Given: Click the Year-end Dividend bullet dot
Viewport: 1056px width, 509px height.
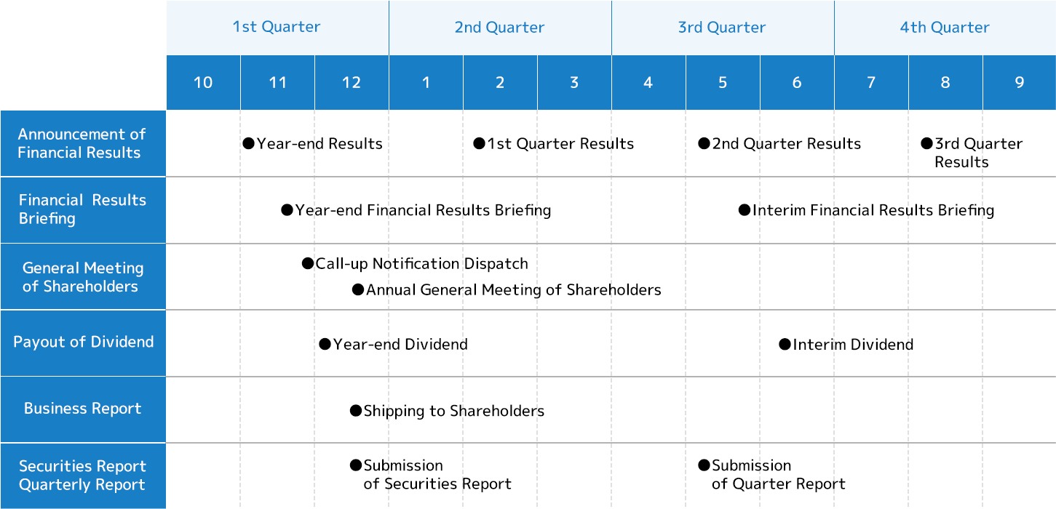Looking at the screenshot, I should pyautogui.click(x=325, y=344).
